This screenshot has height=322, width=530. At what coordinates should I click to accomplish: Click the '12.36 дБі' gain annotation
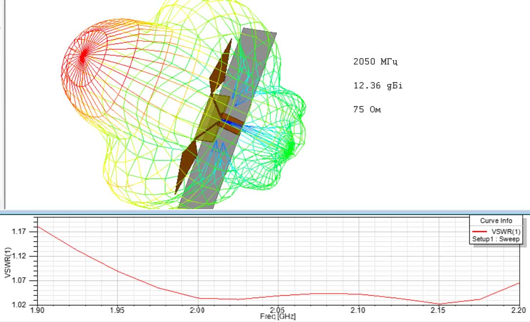pos(378,86)
